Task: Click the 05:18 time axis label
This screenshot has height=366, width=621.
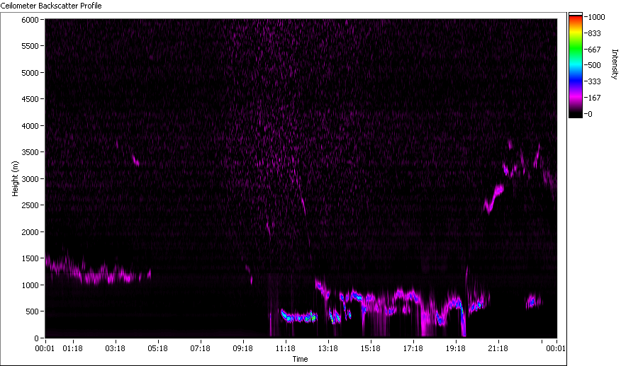Action: click(157, 348)
